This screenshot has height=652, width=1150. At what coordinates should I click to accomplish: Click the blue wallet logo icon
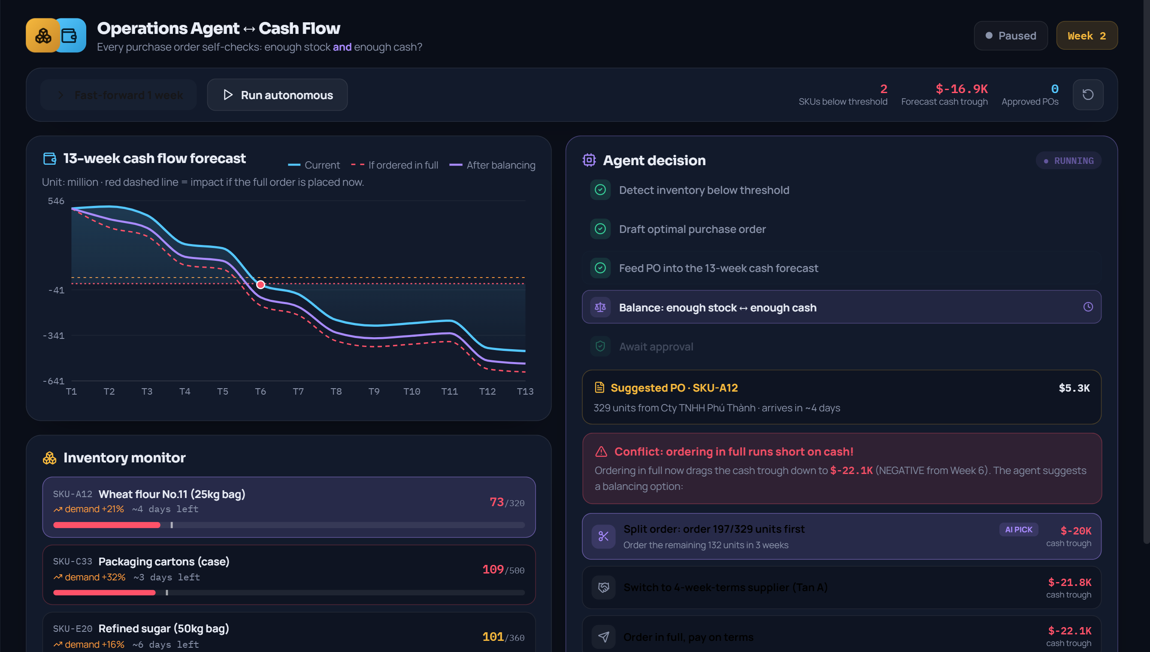pyautogui.click(x=71, y=35)
